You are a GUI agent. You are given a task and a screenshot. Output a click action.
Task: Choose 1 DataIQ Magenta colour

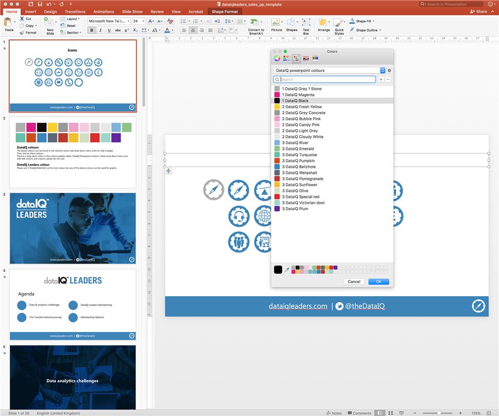click(332, 95)
